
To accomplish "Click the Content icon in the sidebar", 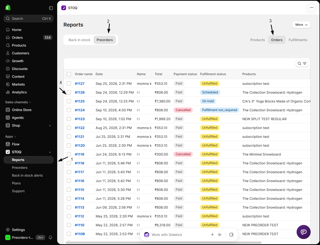I will 8,76.
